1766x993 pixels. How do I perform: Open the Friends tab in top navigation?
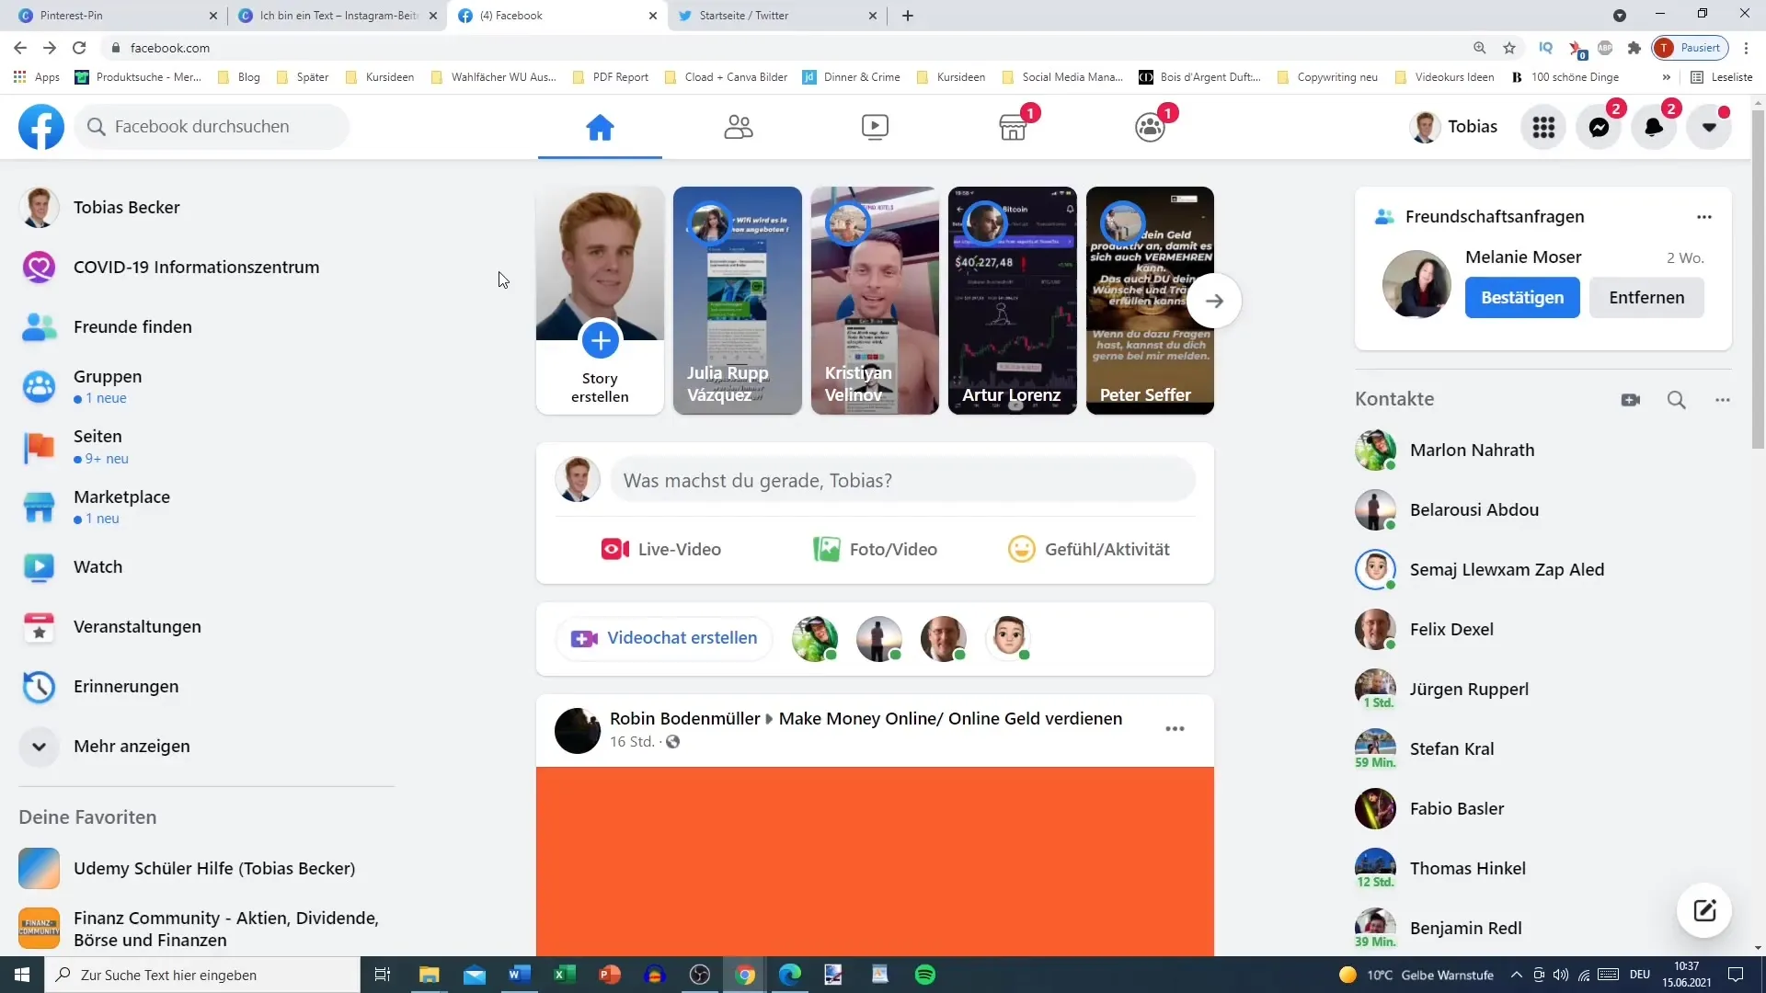[x=738, y=127]
